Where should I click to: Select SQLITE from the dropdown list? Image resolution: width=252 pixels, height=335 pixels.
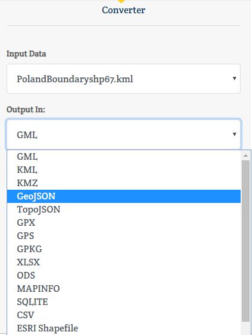tap(124, 302)
